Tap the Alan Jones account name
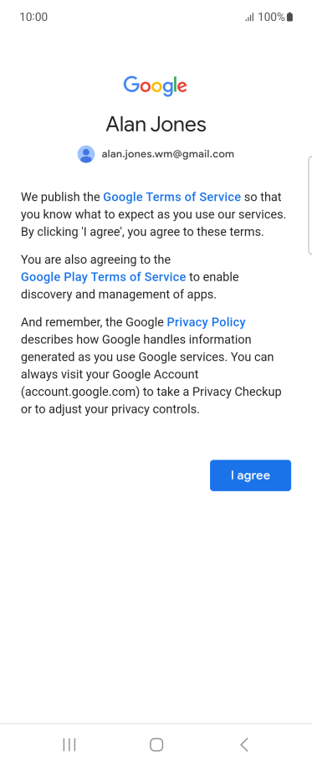312x765 pixels. pyautogui.click(x=156, y=124)
